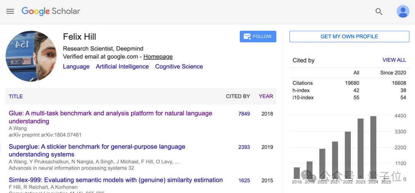Open the account avatar icon
The width and height of the screenshot is (415, 193).
[403, 11]
